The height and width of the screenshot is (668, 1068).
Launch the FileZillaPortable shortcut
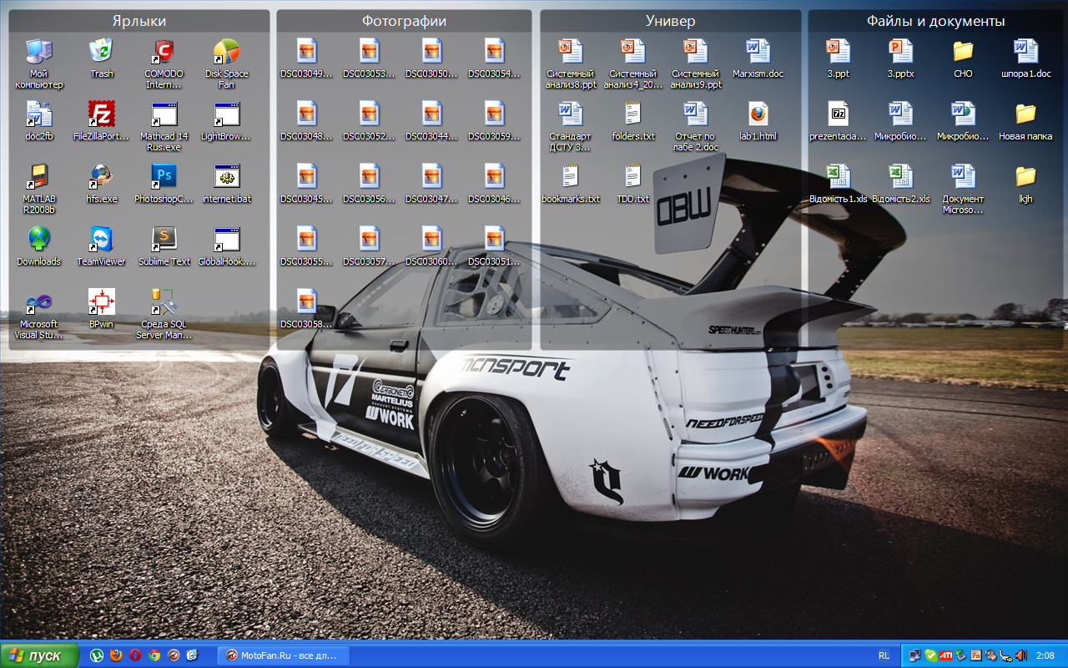pyautogui.click(x=102, y=114)
